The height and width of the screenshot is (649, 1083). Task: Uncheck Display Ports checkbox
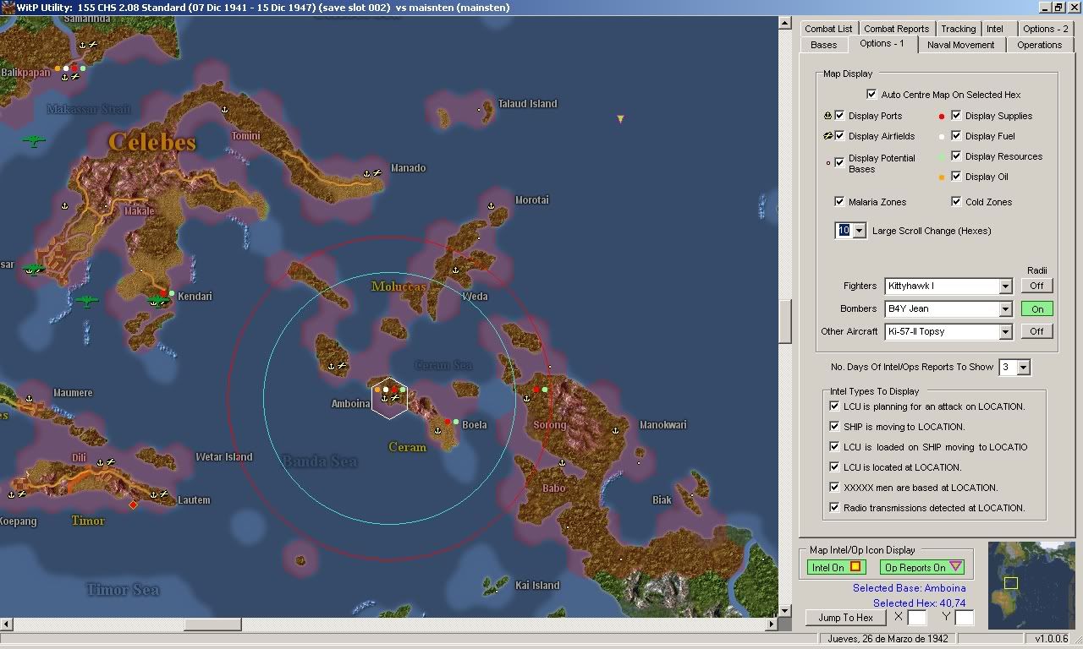click(840, 116)
